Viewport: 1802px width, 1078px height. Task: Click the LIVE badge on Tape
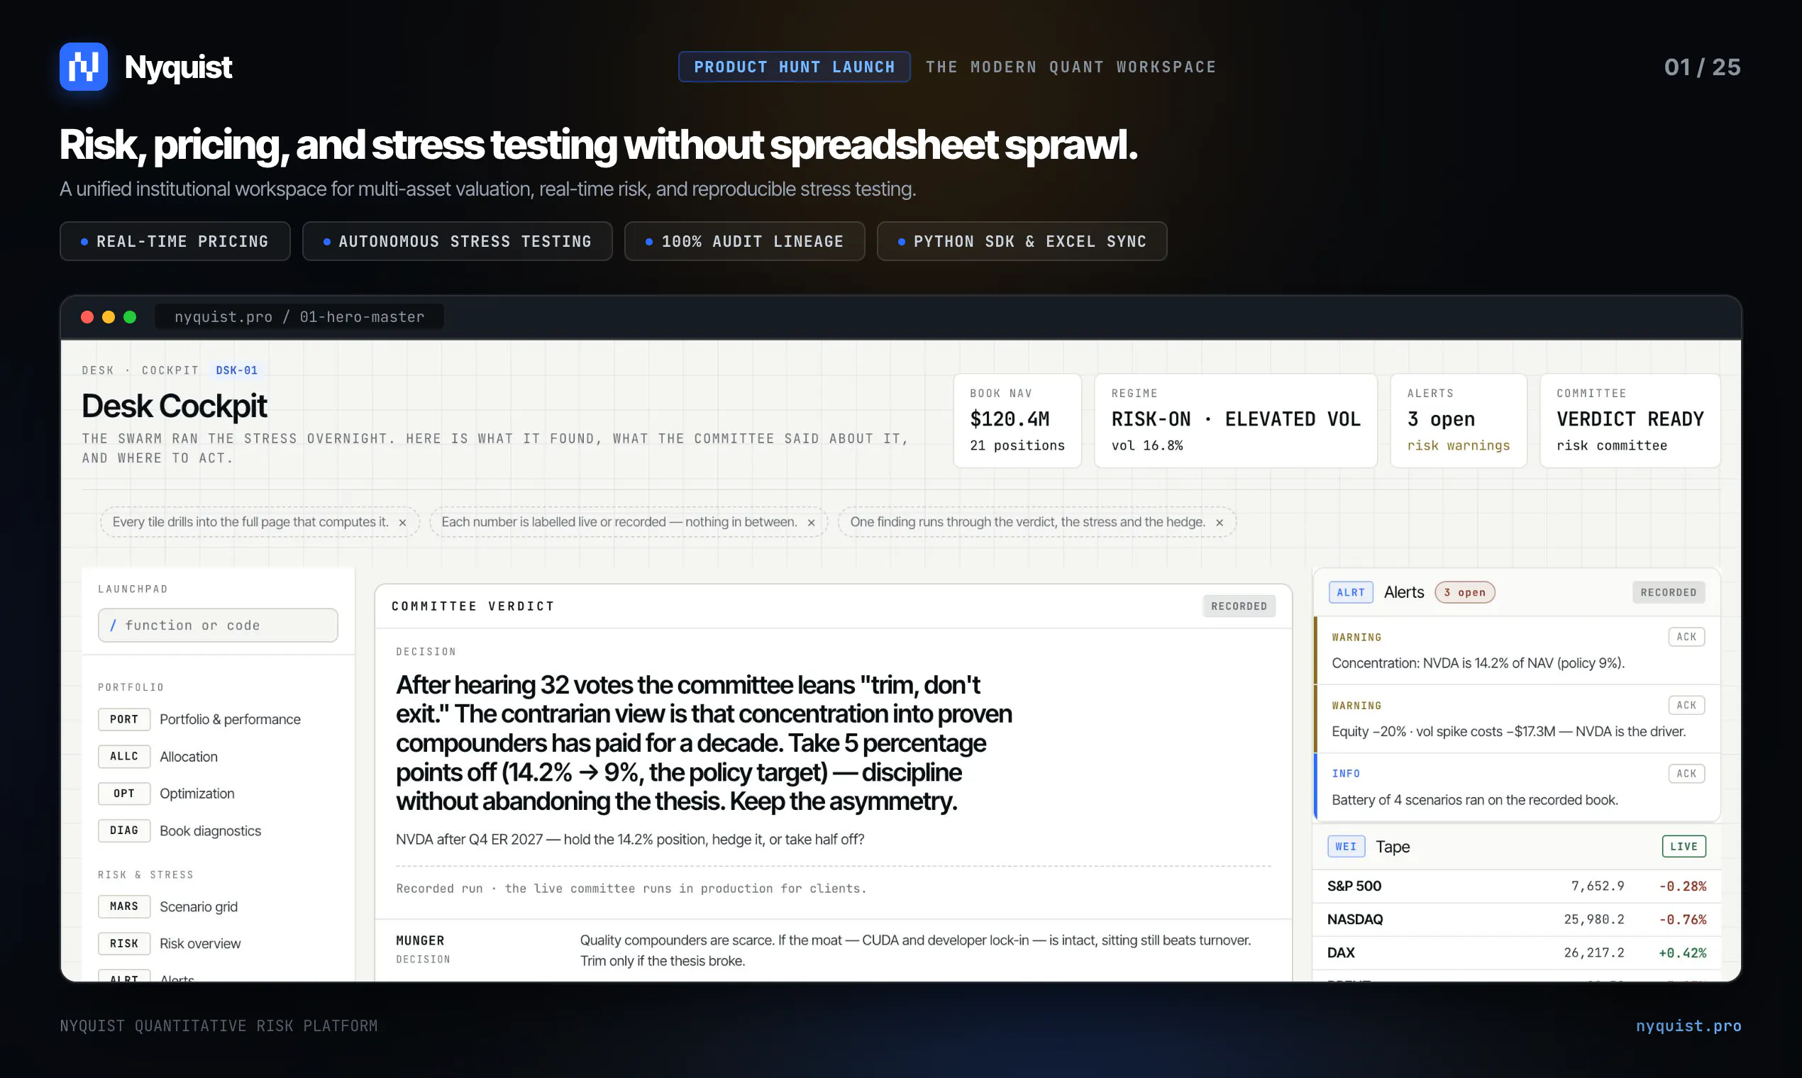coord(1684,846)
